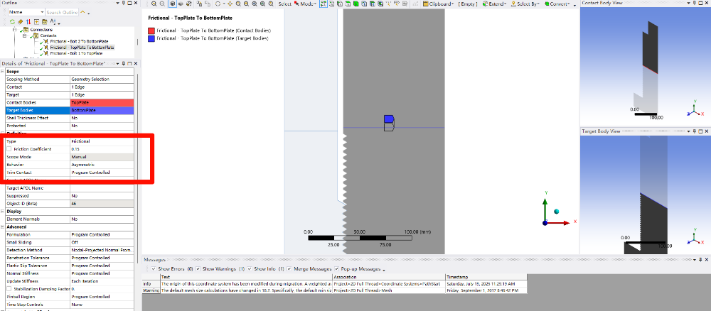
Task: Click the red Contact Bodies legend swatch
Action: pos(151,31)
